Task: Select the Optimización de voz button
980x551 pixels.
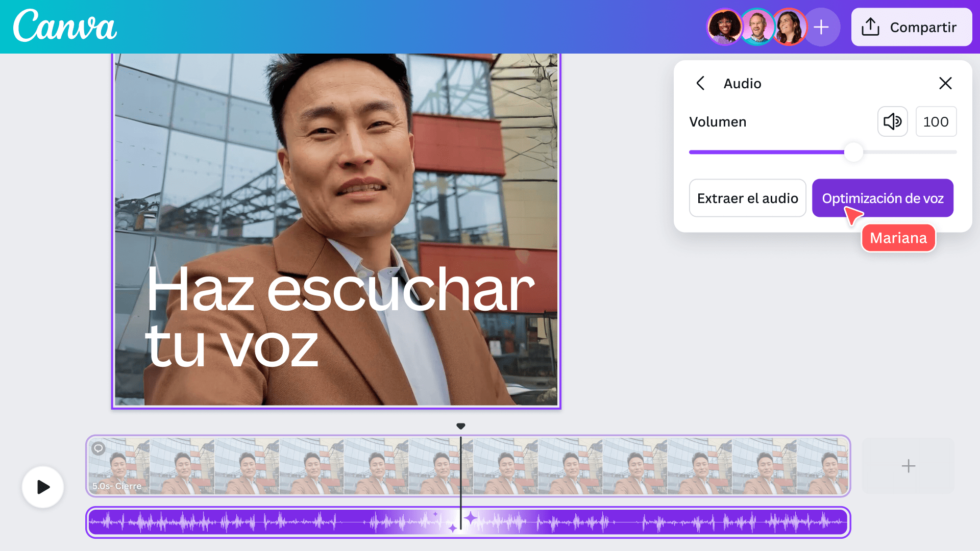Action: click(x=883, y=198)
